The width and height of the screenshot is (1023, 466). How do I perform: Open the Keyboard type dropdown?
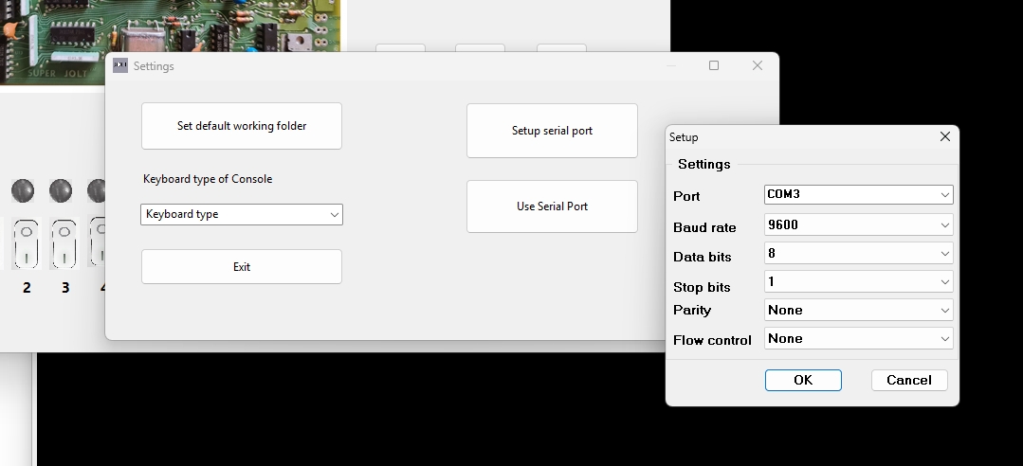tap(242, 214)
